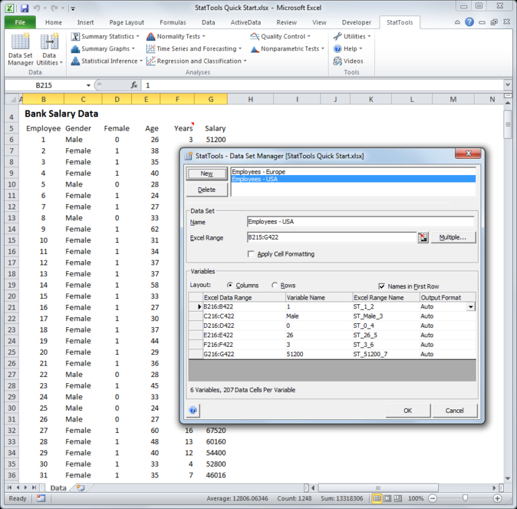The height and width of the screenshot is (509, 517).
Task: Open Output Format dropdown for first variable
Action: pyautogui.click(x=470, y=307)
